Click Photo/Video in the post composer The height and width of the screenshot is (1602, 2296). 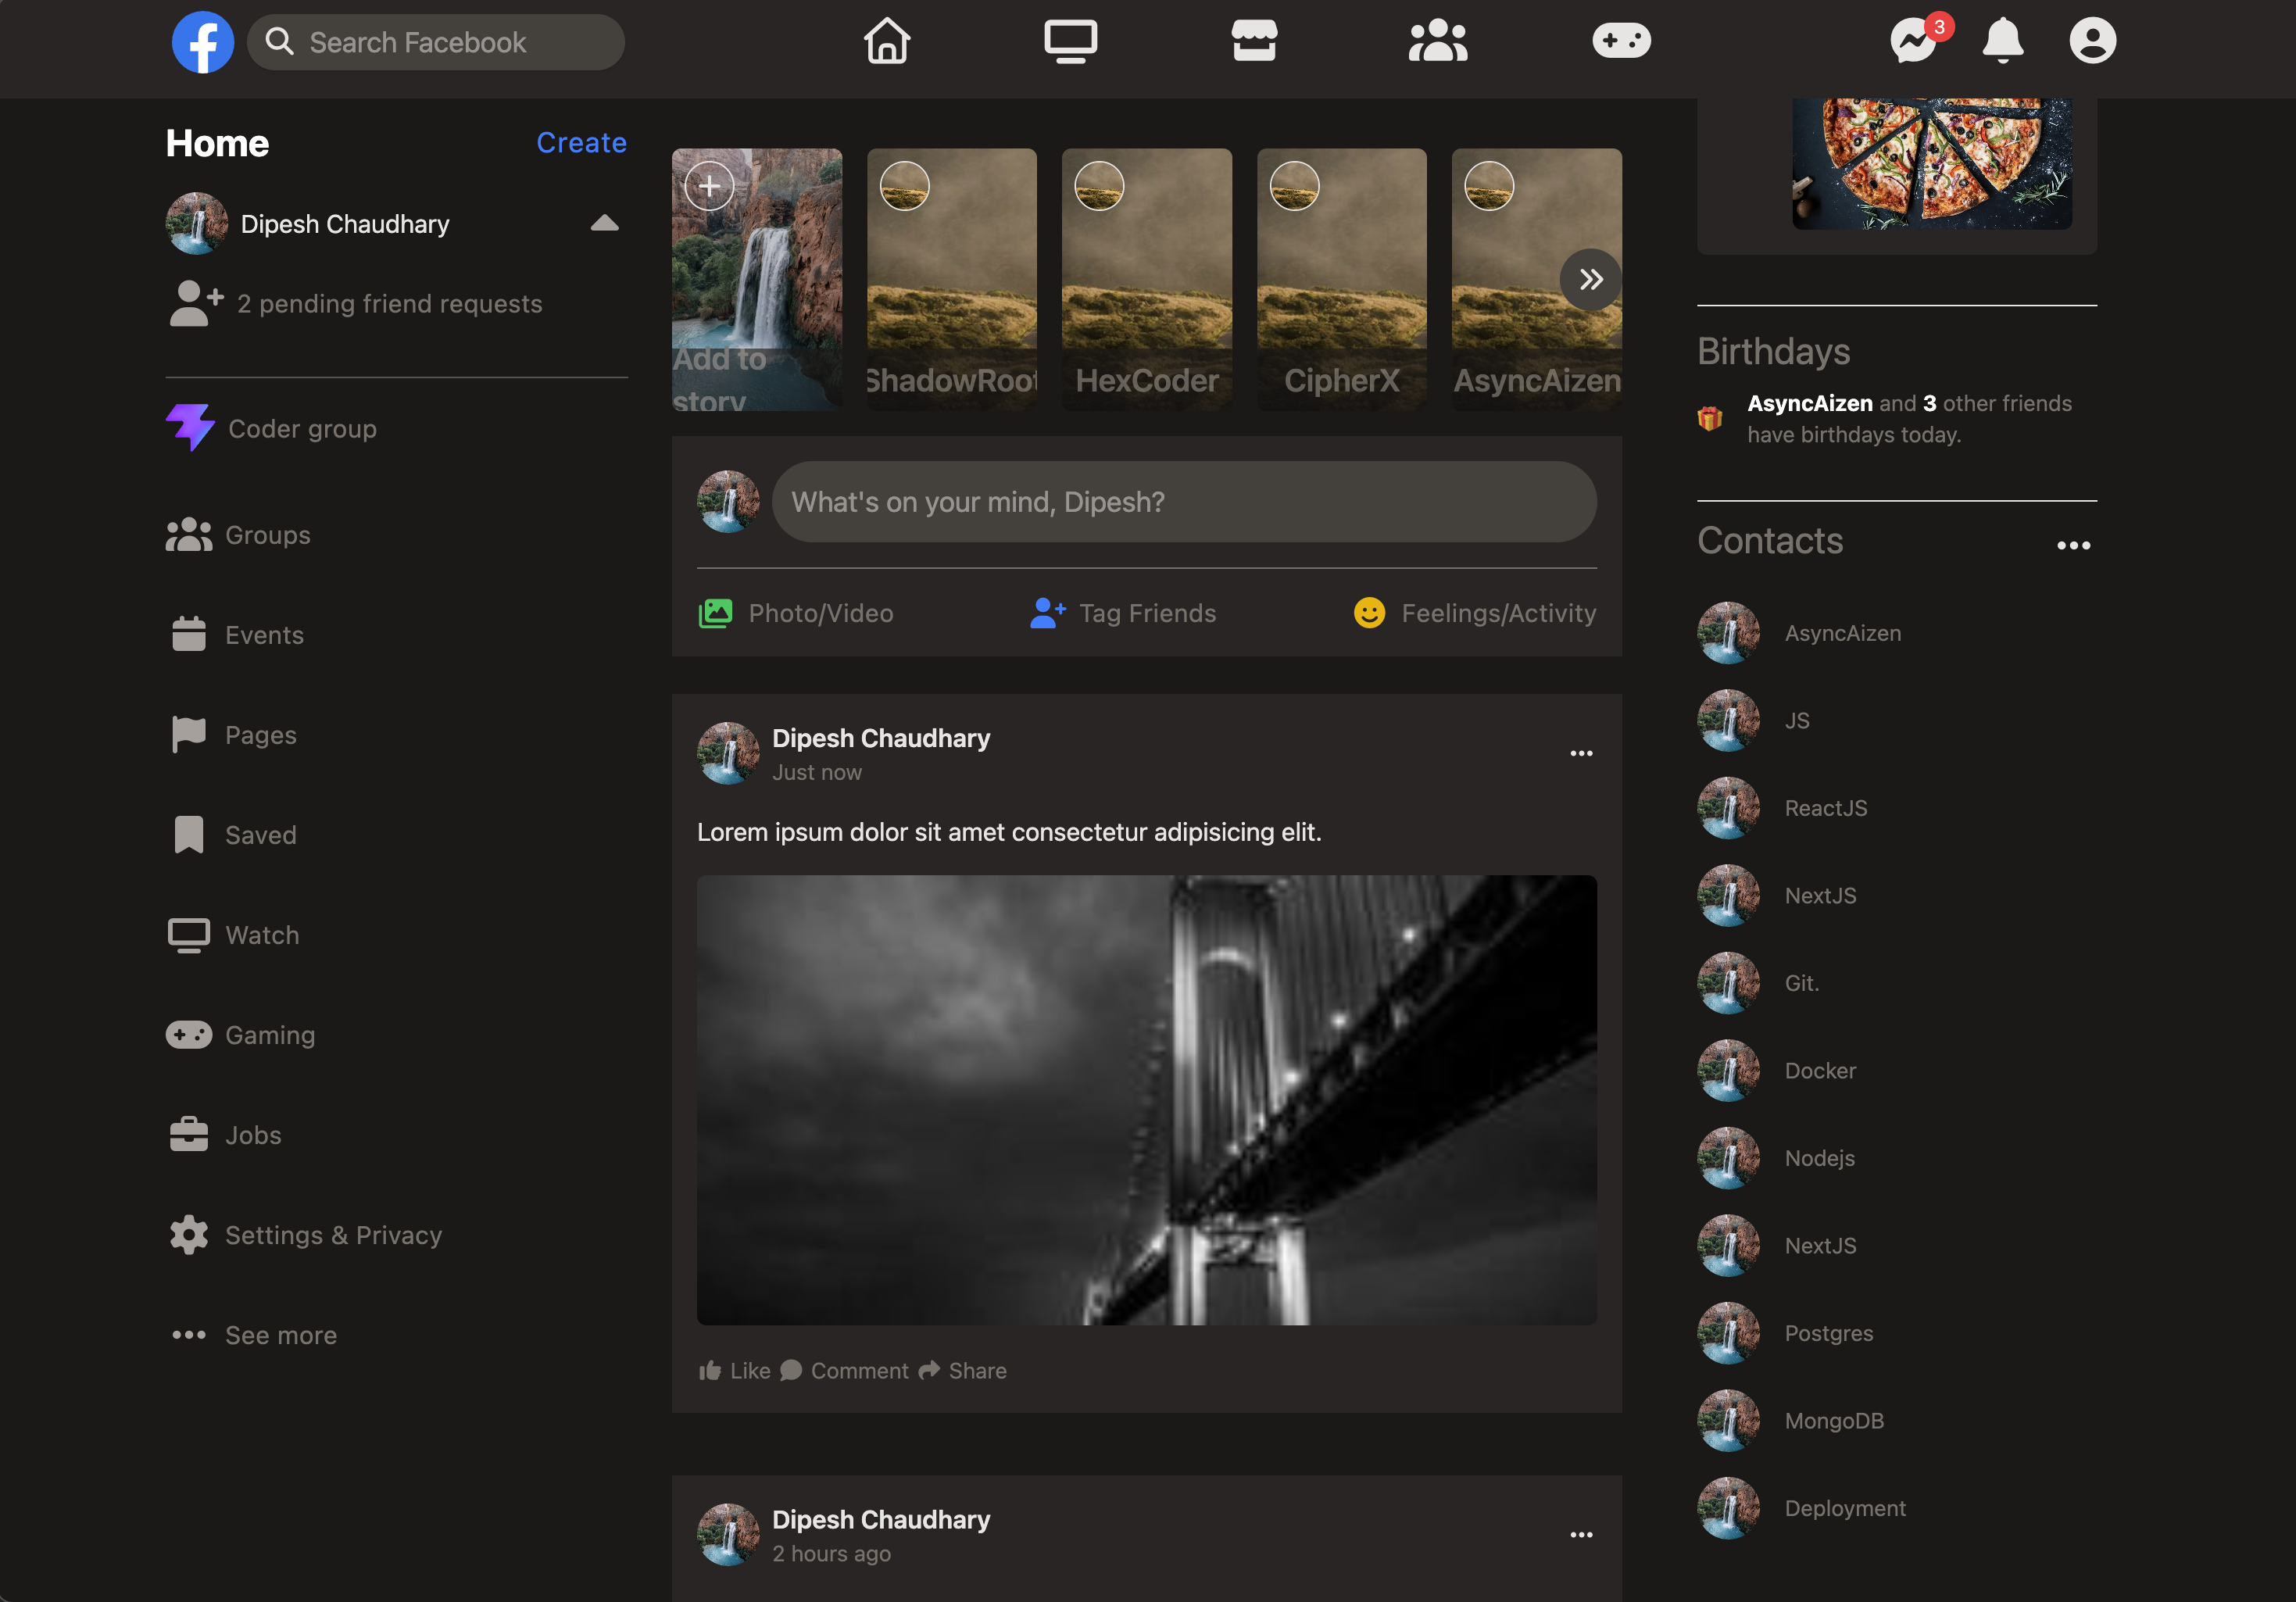796,613
